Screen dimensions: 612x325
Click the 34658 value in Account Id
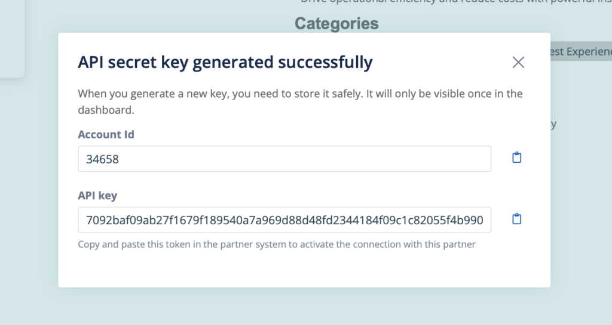pos(102,159)
